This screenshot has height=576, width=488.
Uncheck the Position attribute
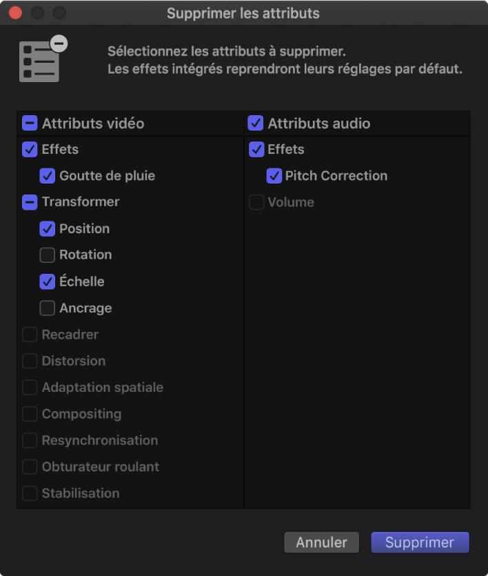pyautogui.click(x=48, y=228)
